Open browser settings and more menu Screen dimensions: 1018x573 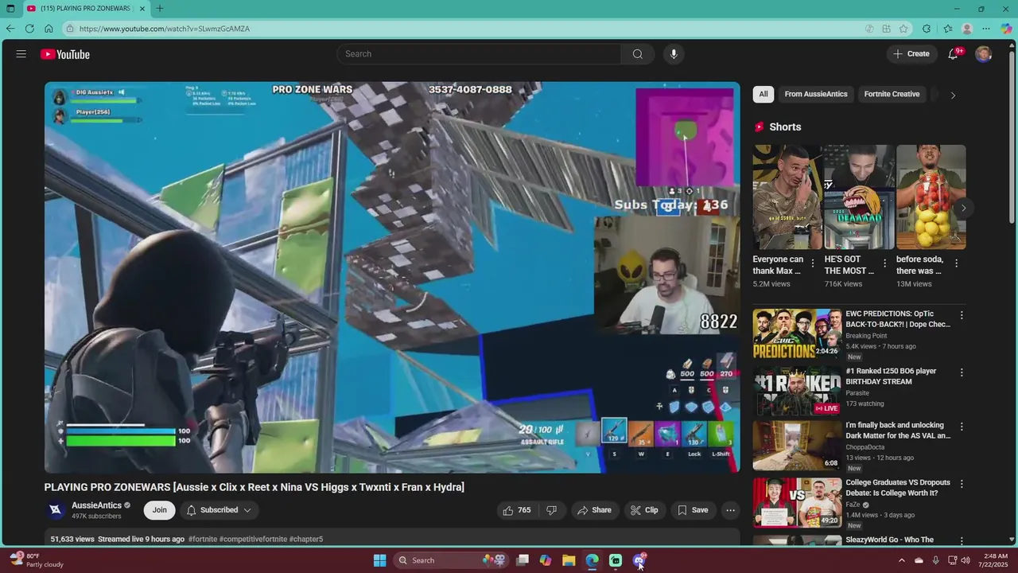click(986, 29)
